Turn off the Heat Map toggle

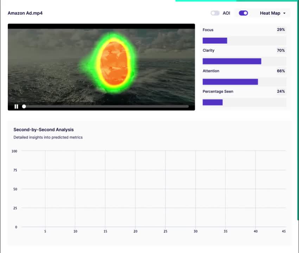243,13
